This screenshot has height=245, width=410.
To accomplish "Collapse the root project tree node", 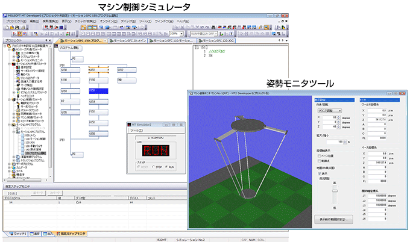I will [5, 46].
